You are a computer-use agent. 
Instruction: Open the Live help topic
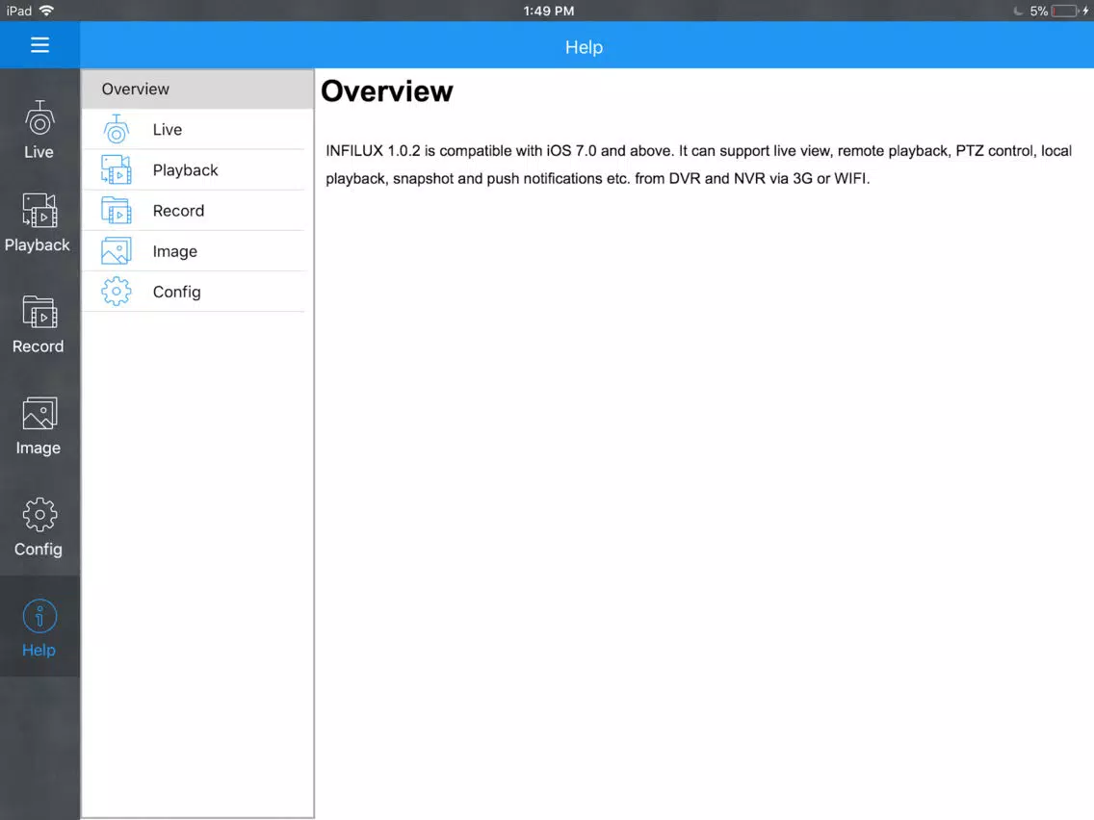[x=197, y=129]
